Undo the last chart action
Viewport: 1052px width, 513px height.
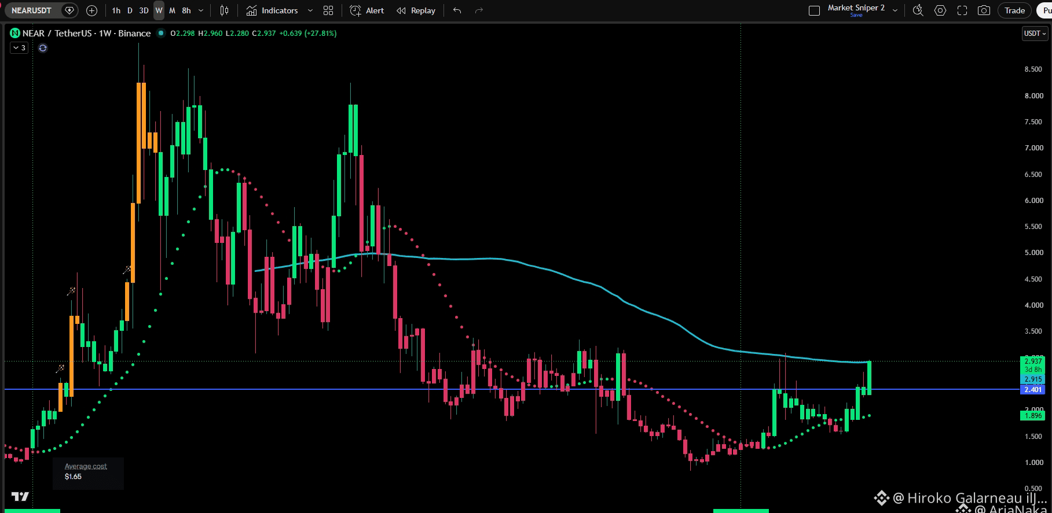457,10
